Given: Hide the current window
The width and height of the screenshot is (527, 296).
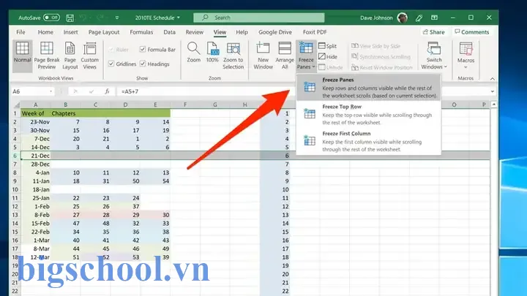Looking at the screenshot, I should pos(328,56).
